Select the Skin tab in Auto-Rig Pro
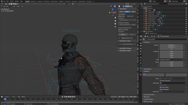188x105 pixels. tap(127, 12)
